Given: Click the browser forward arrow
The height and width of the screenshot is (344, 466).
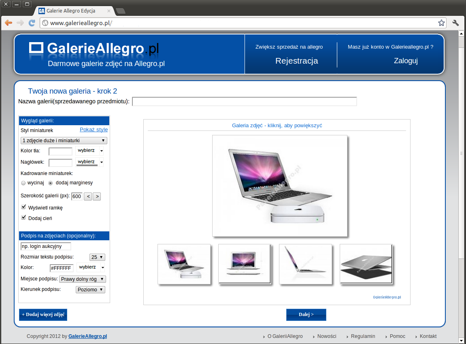Looking at the screenshot, I should [x=20, y=23].
